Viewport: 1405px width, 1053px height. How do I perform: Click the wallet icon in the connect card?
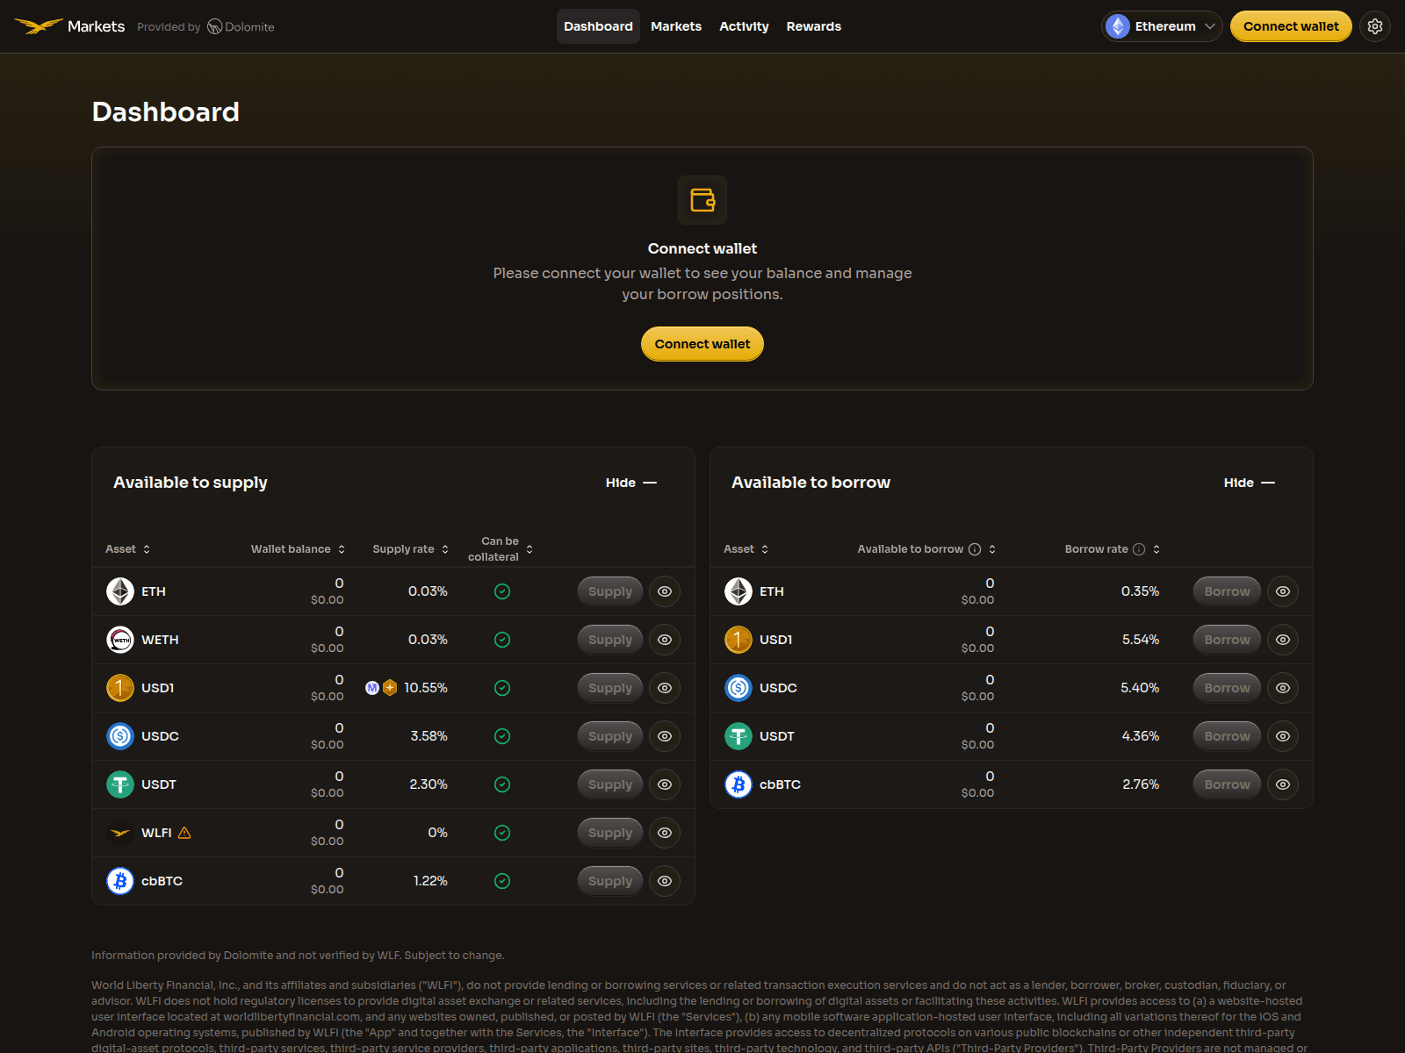point(702,200)
